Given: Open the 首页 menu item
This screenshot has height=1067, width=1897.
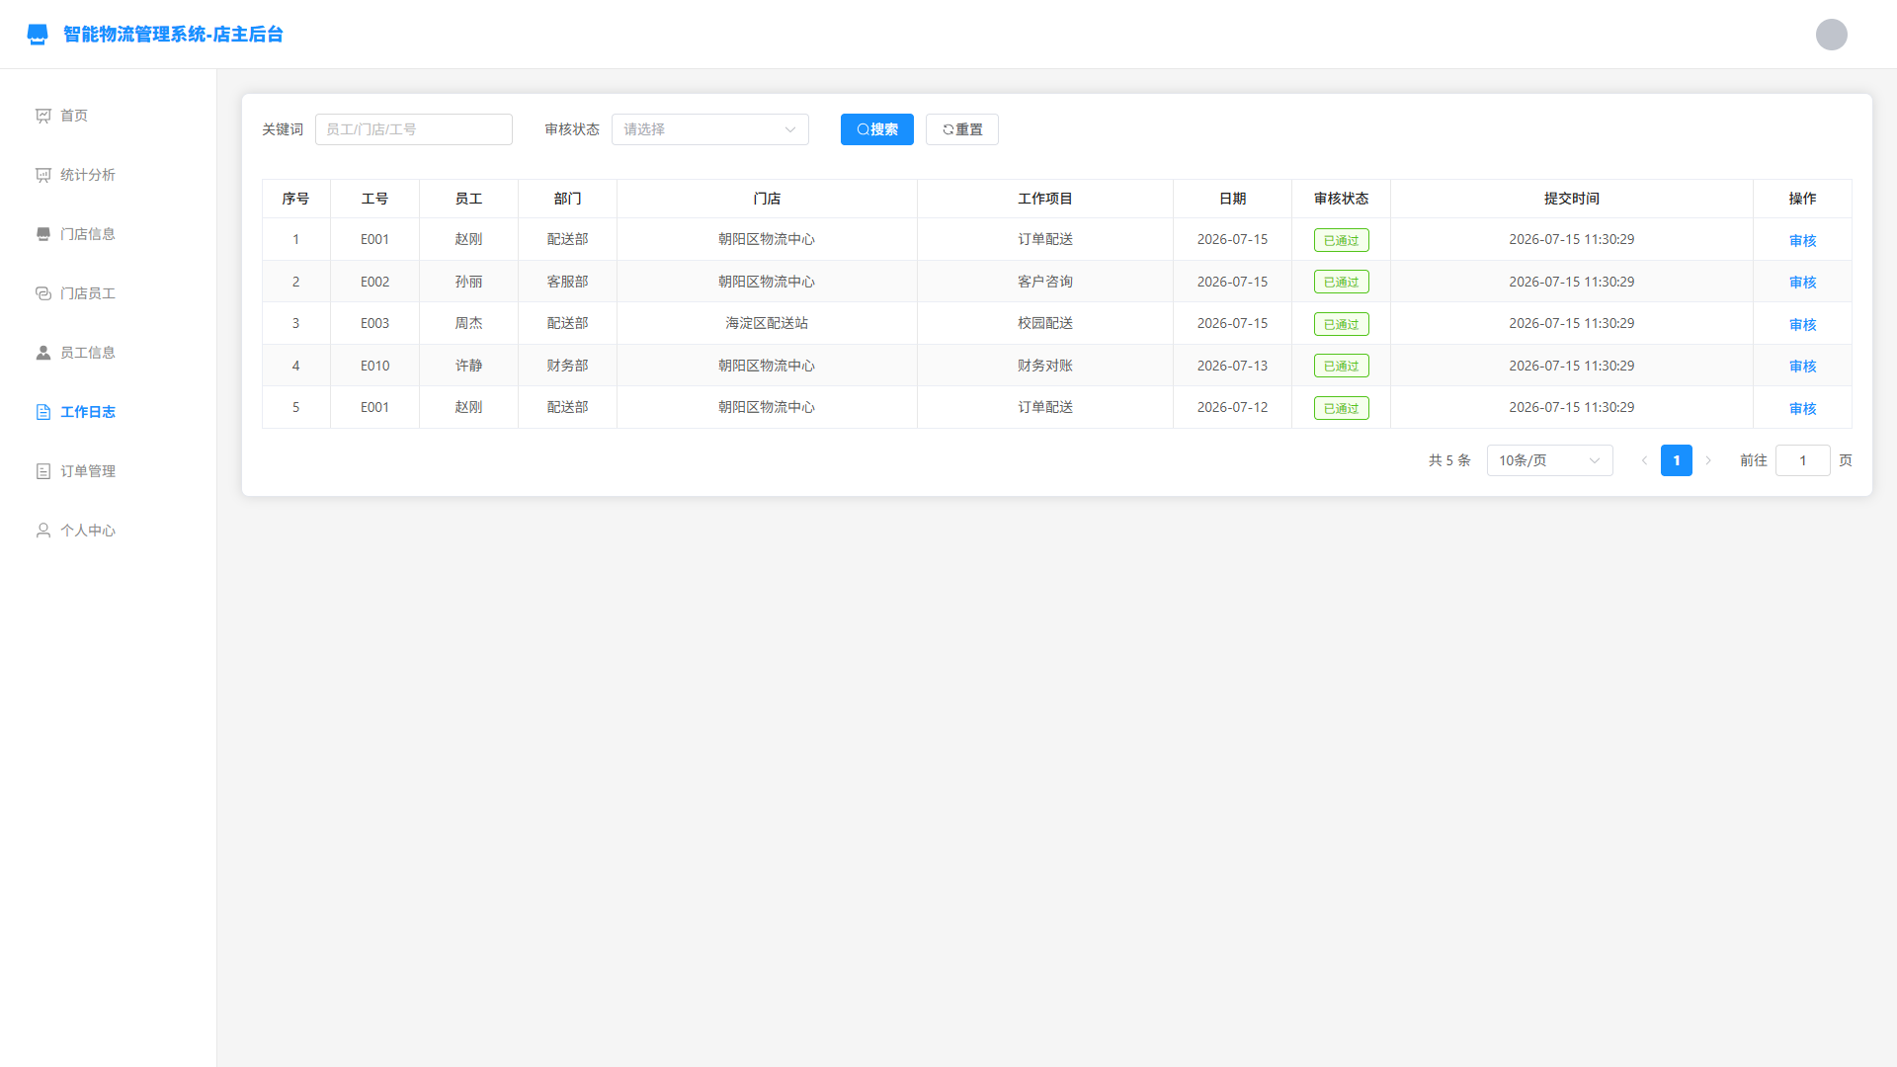Looking at the screenshot, I should coord(108,116).
